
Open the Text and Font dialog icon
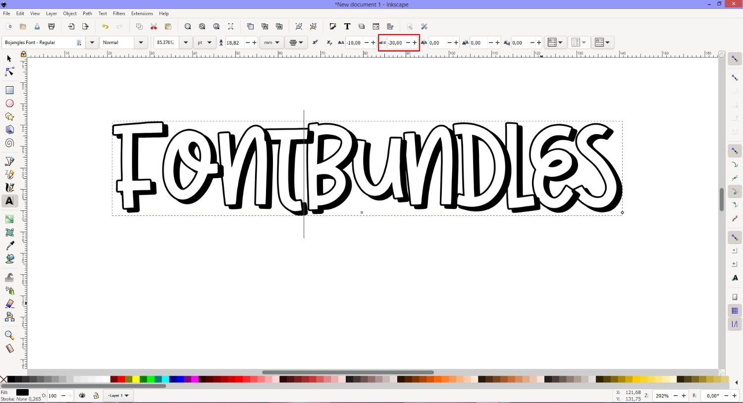[x=347, y=27]
